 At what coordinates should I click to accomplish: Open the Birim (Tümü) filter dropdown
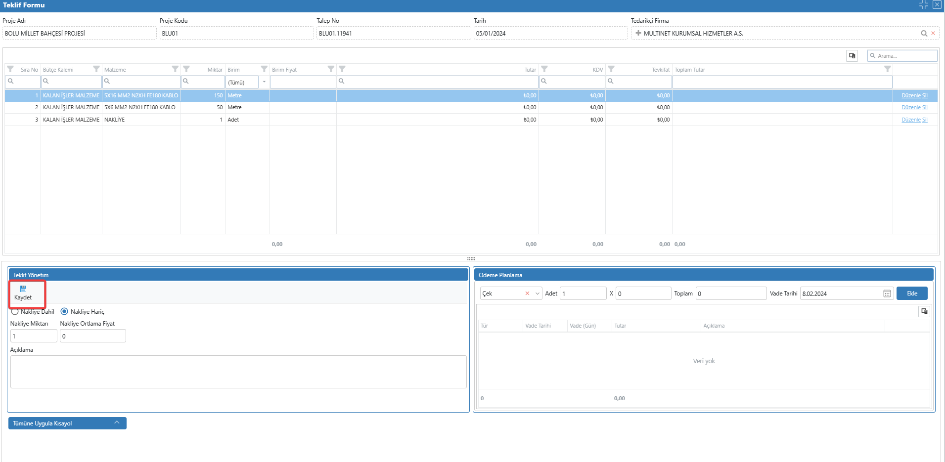pyautogui.click(x=264, y=82)
